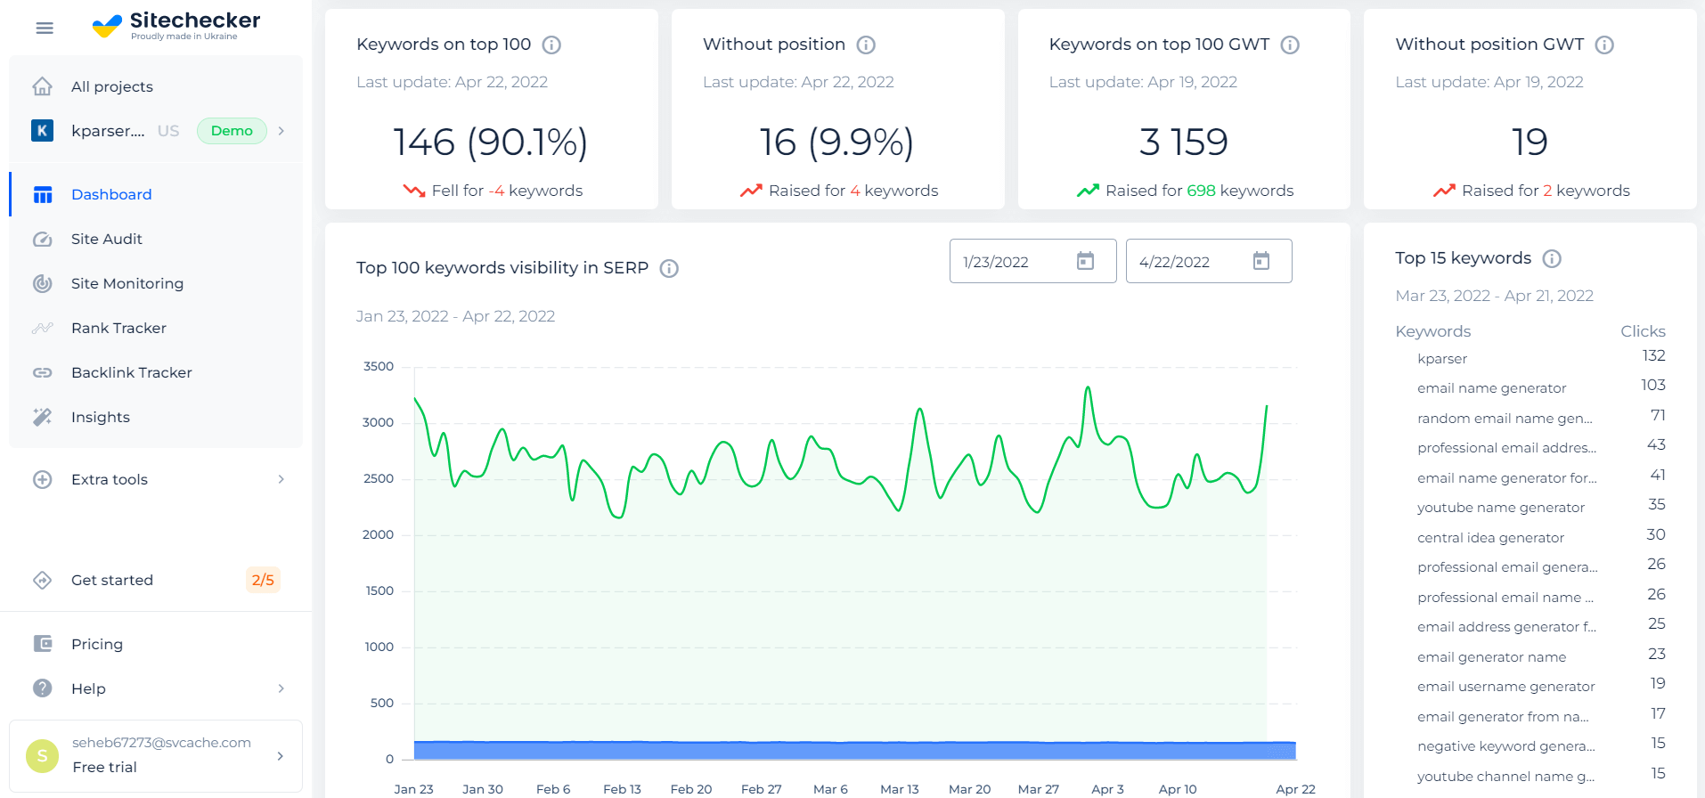
Task: Click the 2/5 progress badge
Action: click(263, 580)
